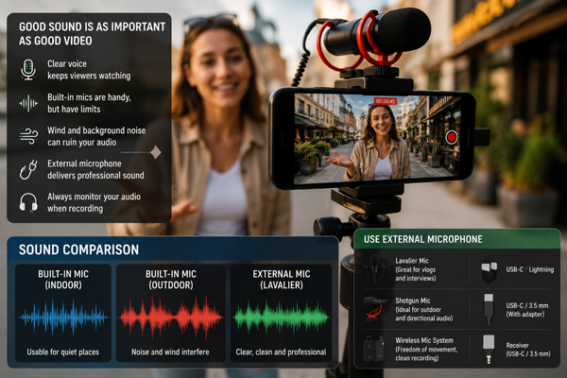Click the headphones icon beside Always monitor your audio
Image resolution: width=567 pixels, height=378 pixels.
(x=28, y=202)
